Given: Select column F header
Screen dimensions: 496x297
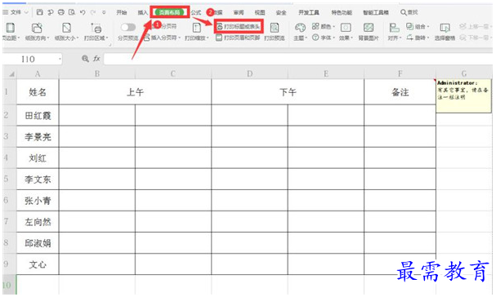Looking at the screenshot, I should (400, 74).
